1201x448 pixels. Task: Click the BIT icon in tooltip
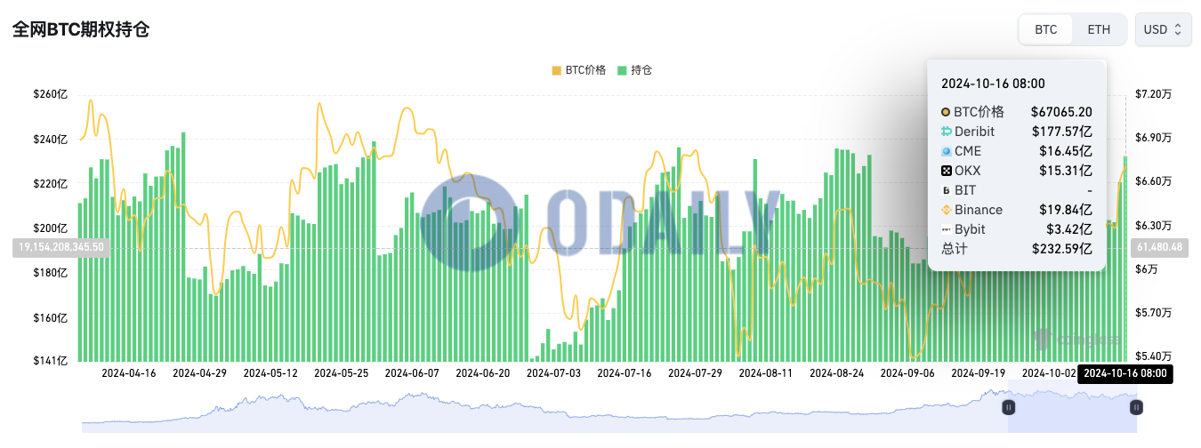946,190
